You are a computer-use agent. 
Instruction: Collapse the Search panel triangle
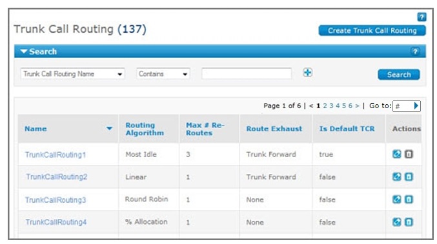point(24,52)
